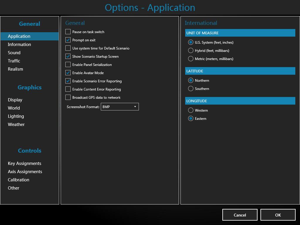Toggle Use system time for Default Scenario

pyautogui.click(x=68, y=48)
